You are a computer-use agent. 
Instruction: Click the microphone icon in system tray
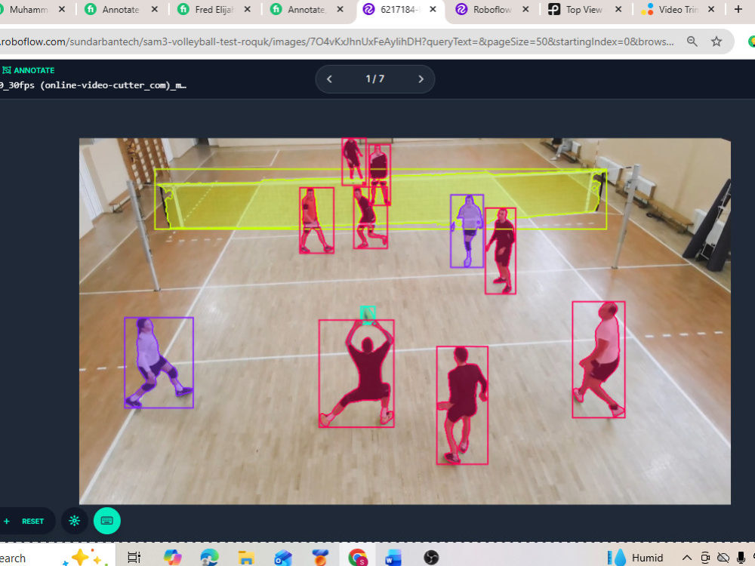coord(741,558)
